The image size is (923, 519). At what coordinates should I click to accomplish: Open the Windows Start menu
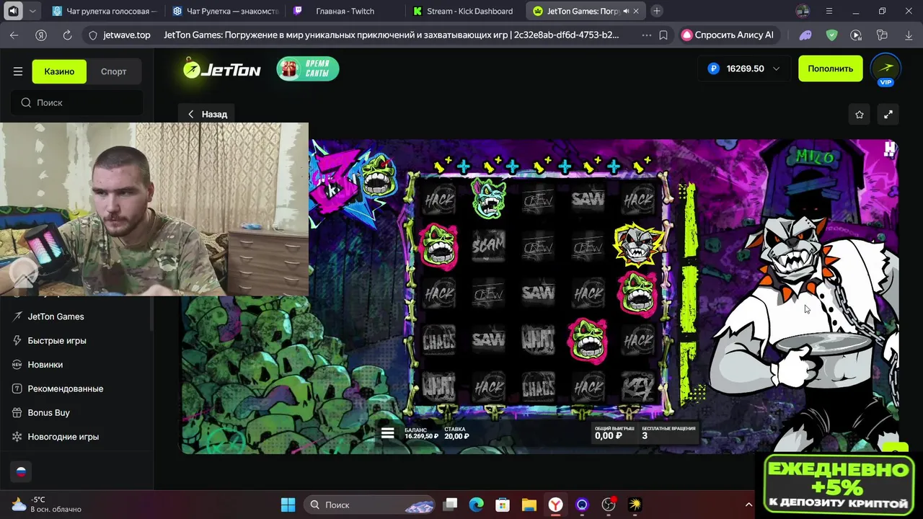coord(288,505)
